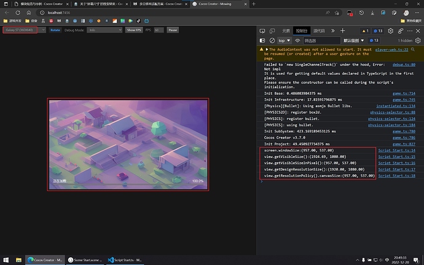Pause the game preview

173,30
